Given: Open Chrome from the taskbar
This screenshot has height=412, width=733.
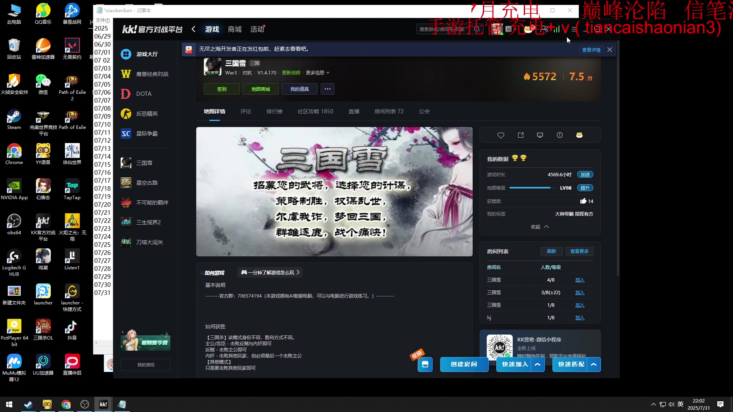Looking at the screenshot, I should click(x=66, y=404).
